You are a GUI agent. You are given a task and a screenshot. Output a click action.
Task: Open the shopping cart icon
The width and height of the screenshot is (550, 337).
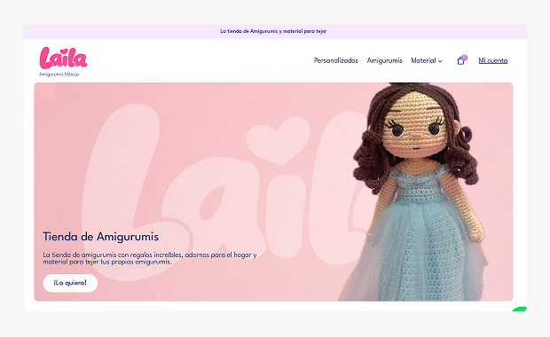[462, 60]
